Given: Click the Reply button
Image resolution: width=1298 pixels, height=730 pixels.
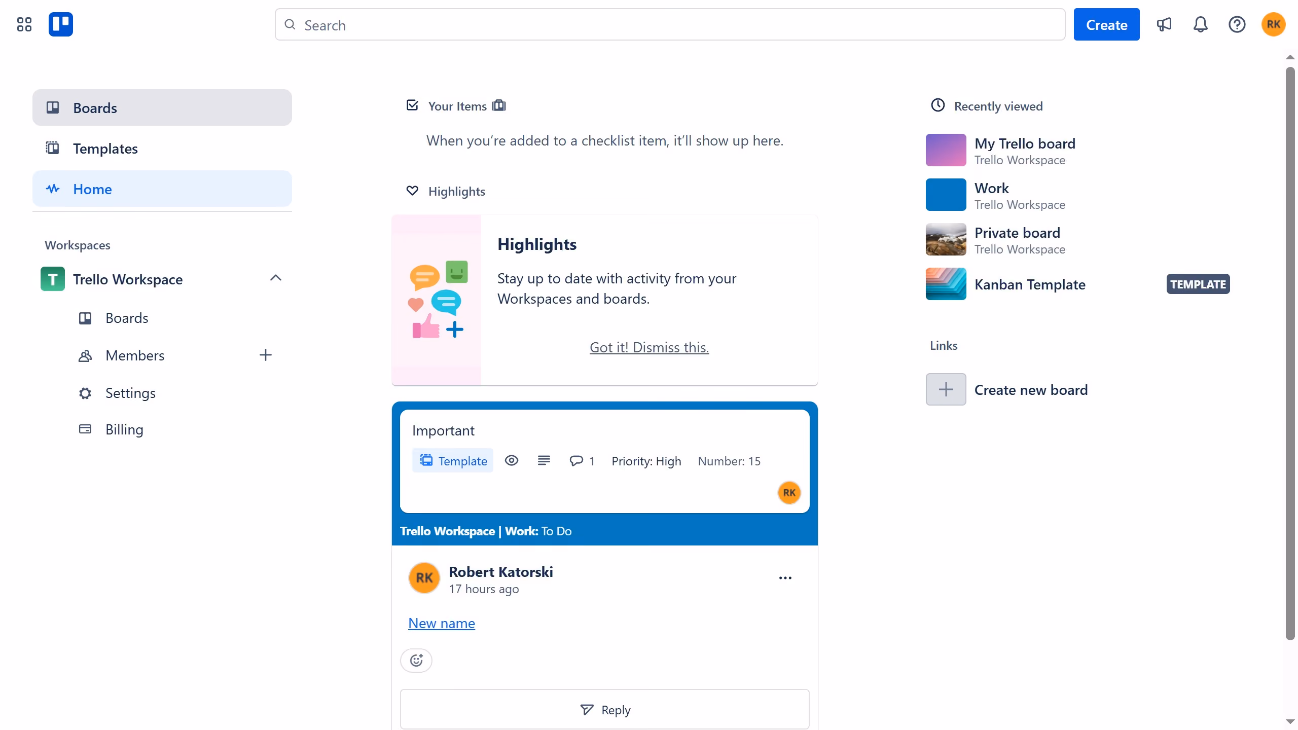Looking at the screenshot, I should (x=604, y=709).
